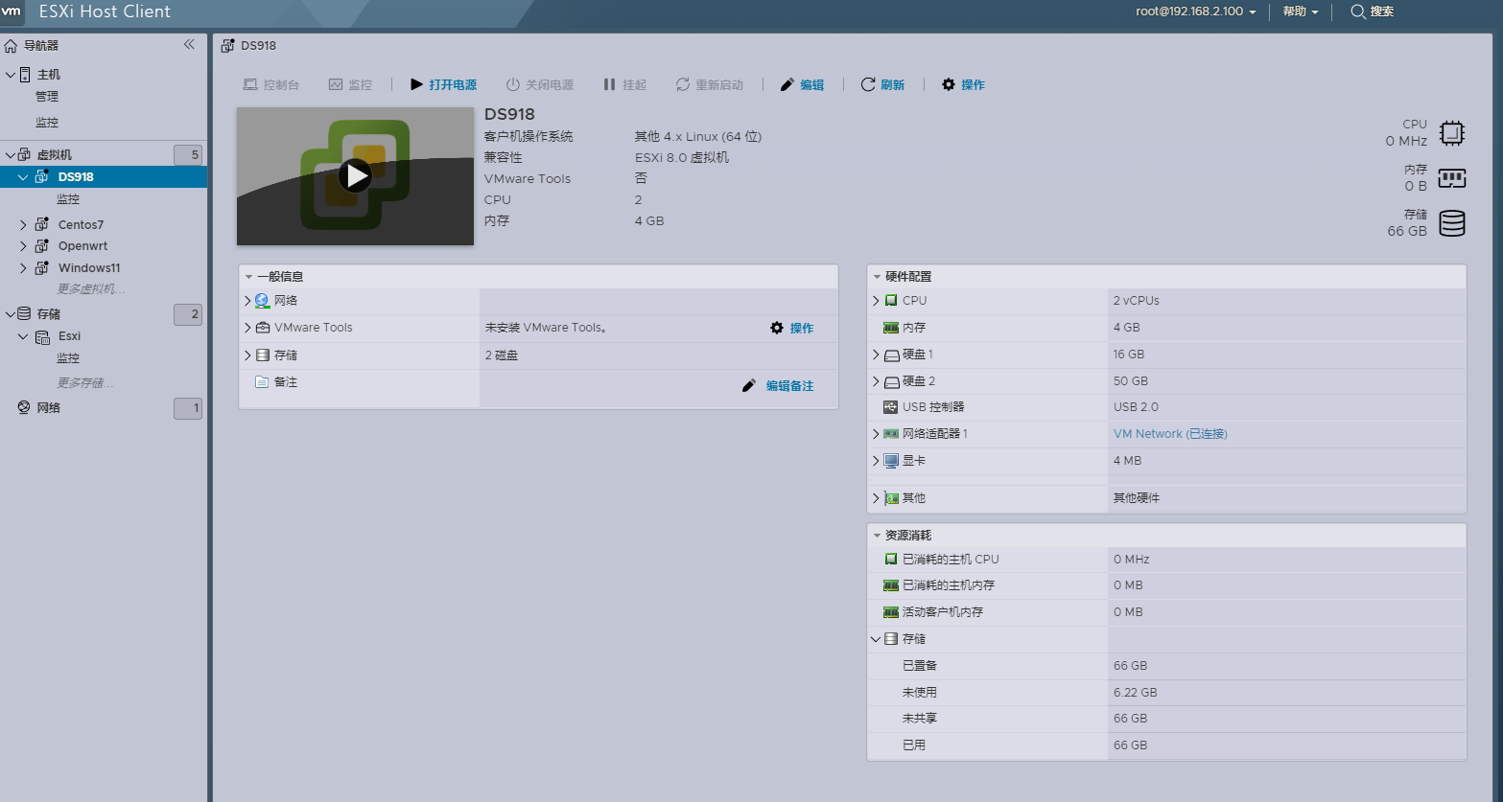
Task: Edit the note using the 编辑备注 pencil icon
Action: click(750, 385)
